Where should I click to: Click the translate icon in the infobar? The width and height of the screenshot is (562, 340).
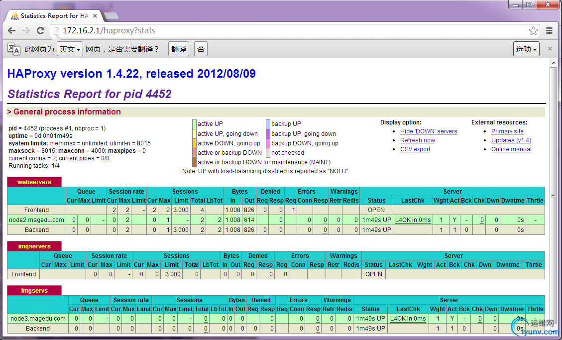click(14, 49)
